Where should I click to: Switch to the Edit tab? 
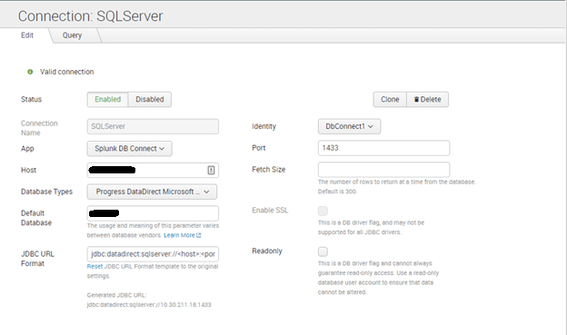[27, 35]
